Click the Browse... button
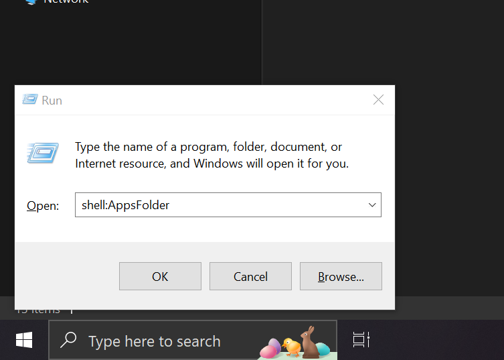The width and height of the screenshot is (504, 360). 341,276
